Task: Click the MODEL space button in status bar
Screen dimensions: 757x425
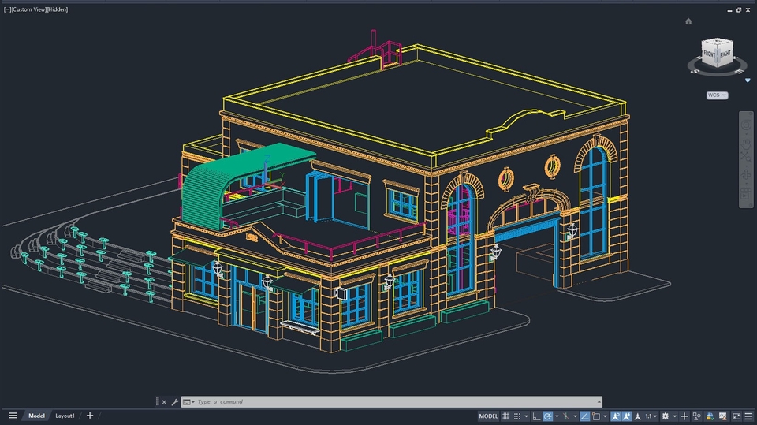Action: pos(488,416)
